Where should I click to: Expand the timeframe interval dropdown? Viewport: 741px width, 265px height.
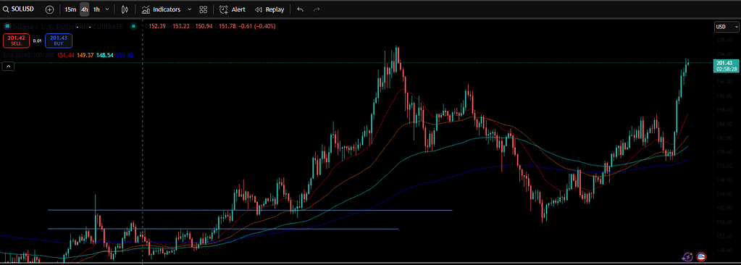point(107,9)
